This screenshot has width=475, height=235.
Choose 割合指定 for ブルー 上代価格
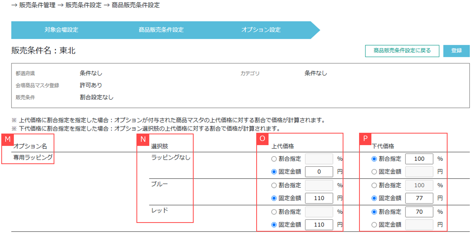[x=274, y=185]
